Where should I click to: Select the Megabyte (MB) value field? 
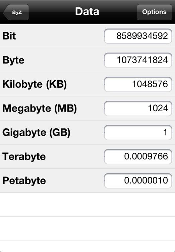(x=138, y=108)
